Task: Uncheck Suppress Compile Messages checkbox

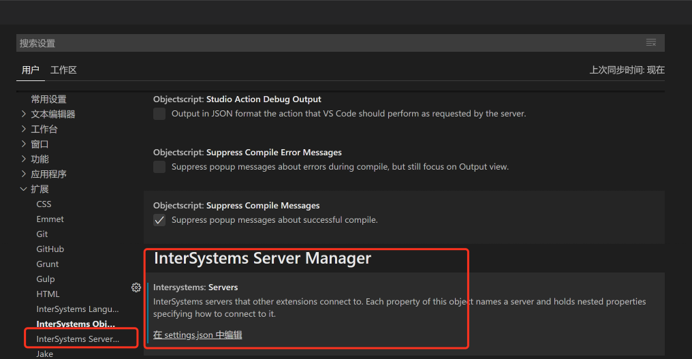Action: (x=159, y=220)
